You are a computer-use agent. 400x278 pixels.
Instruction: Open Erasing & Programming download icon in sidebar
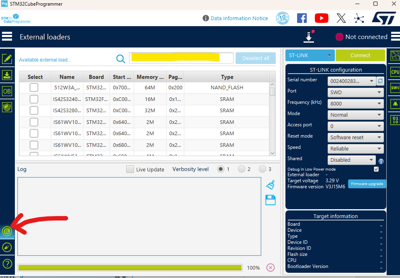7,75
